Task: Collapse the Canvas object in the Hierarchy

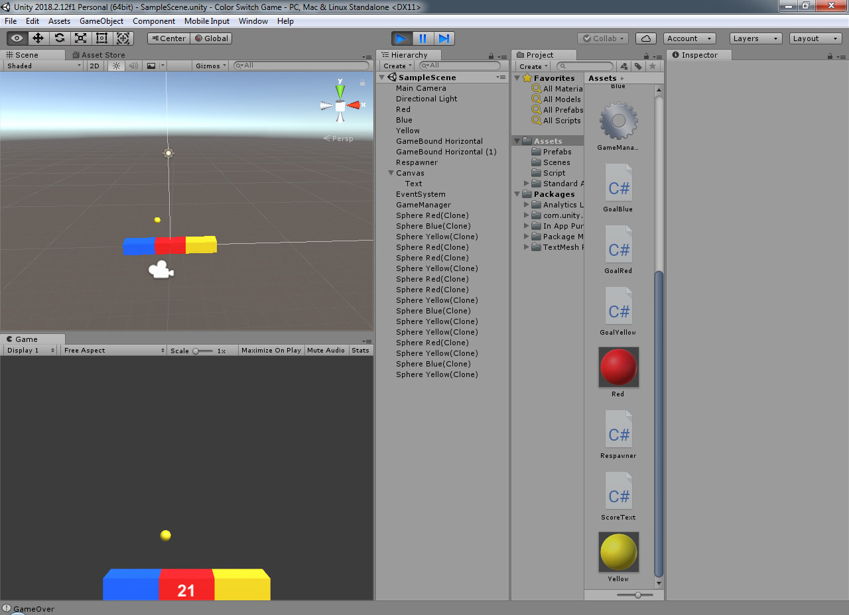Action: coord(391,173)
